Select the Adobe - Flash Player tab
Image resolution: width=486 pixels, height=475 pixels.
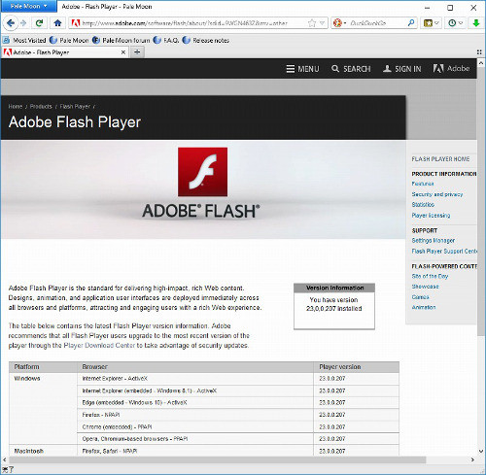coord(64,52)
